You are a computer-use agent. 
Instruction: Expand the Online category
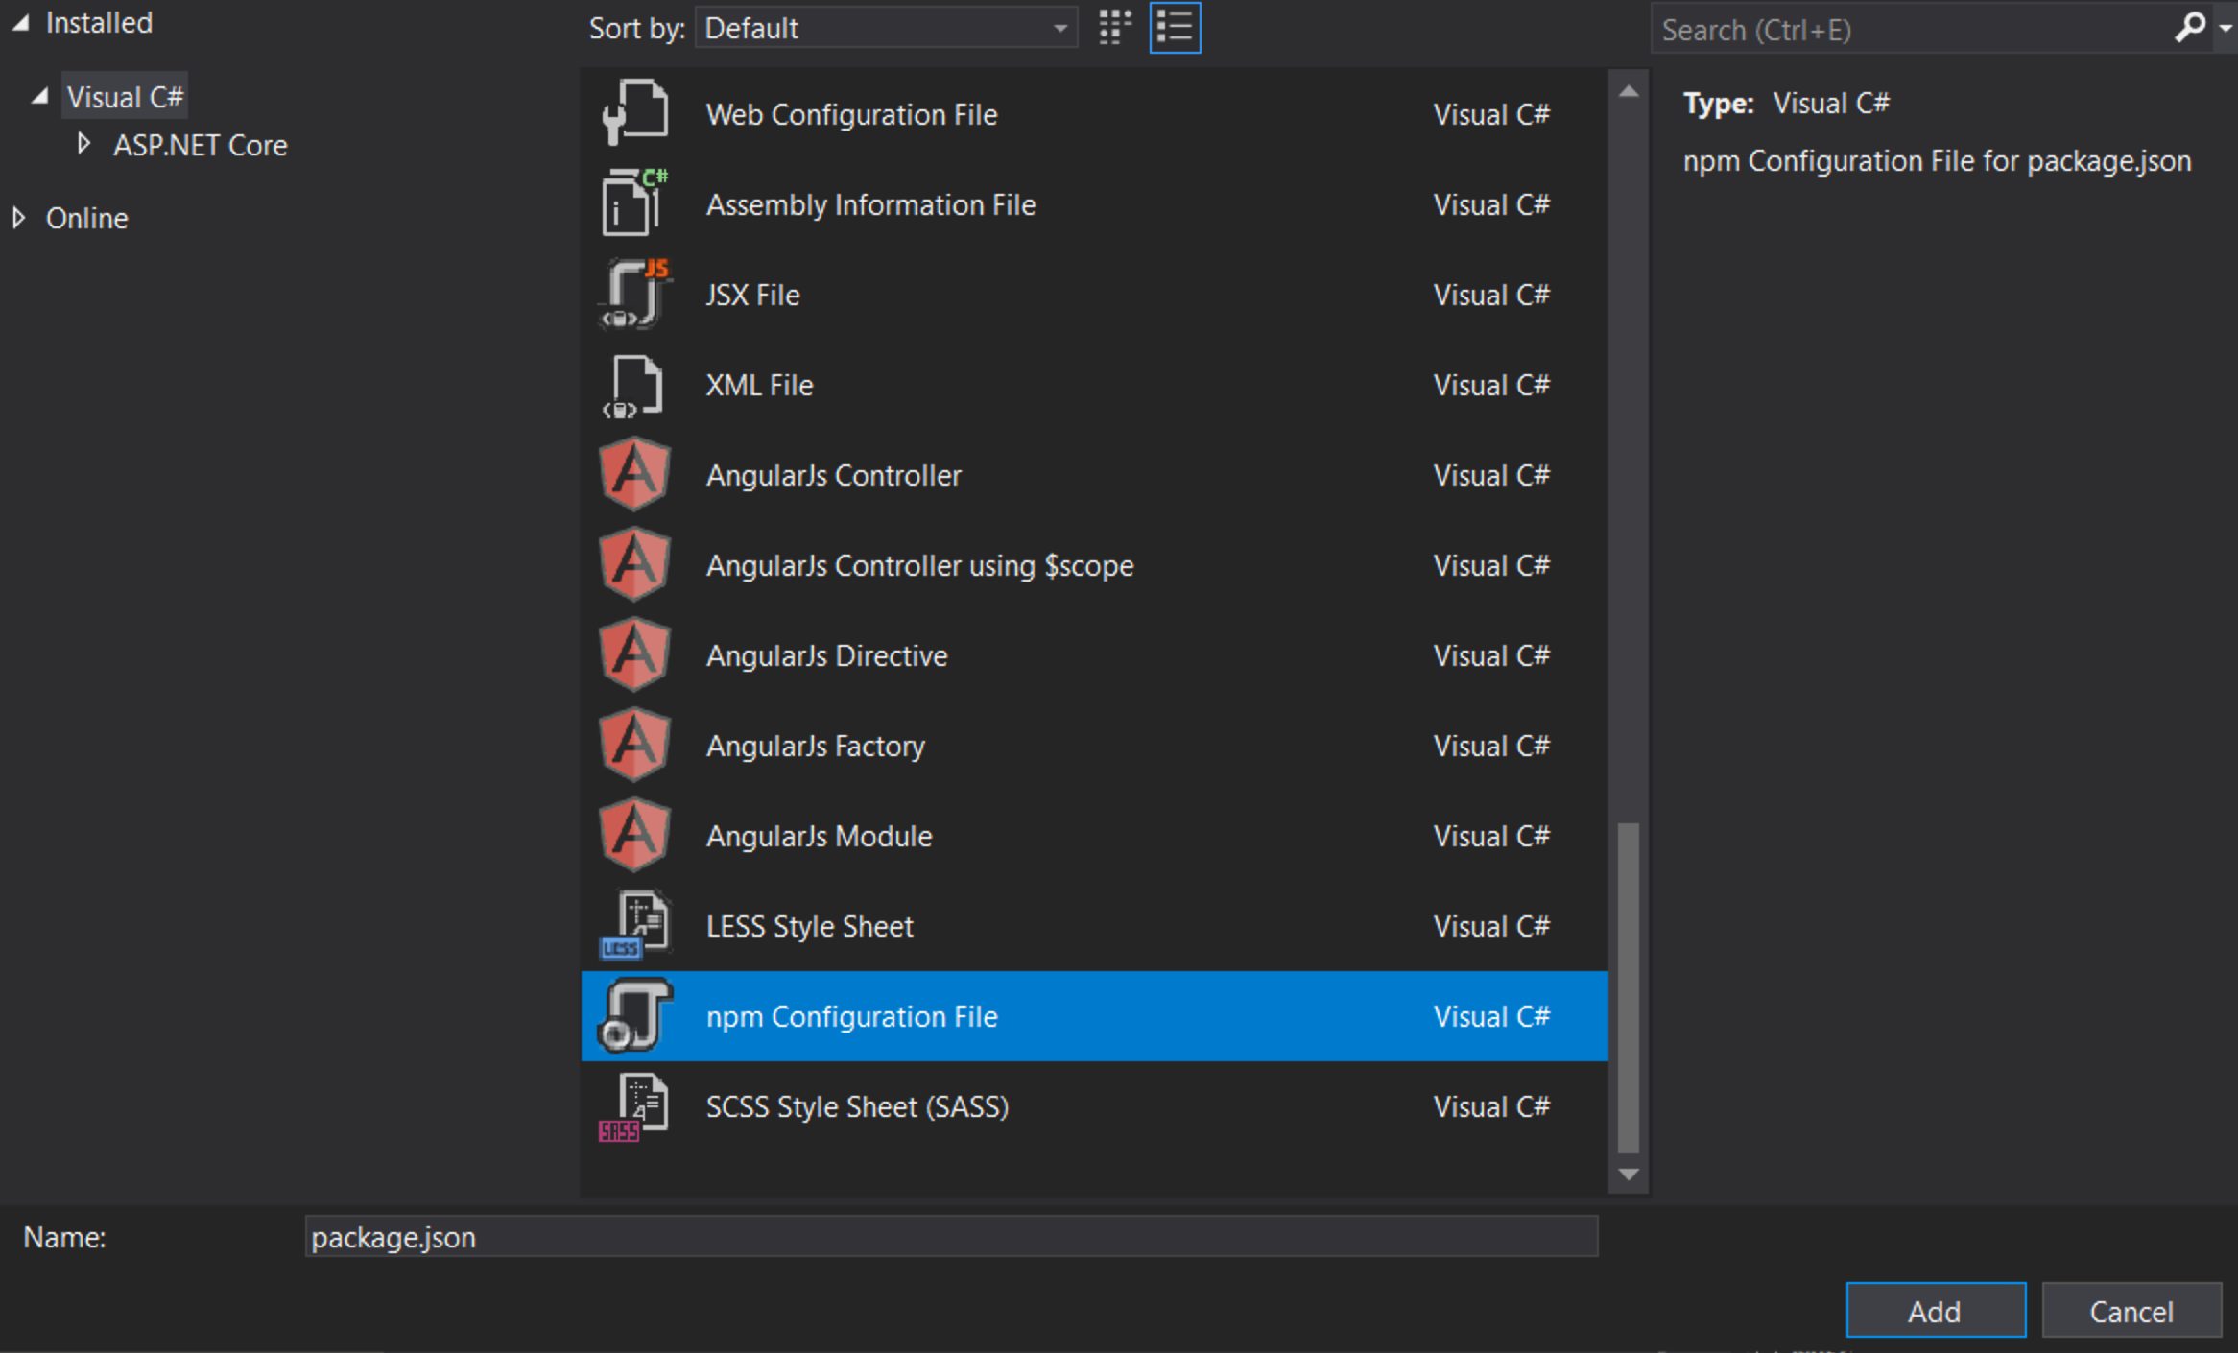[x=21, y=216]
